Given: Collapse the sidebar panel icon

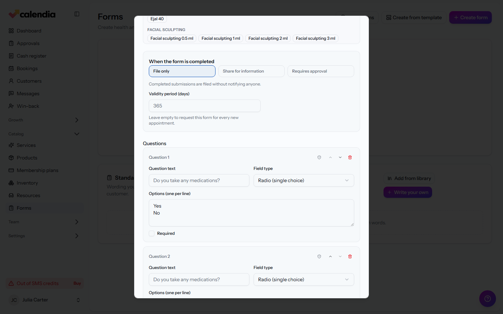Looking at the screenshot, I should (x=77, y=14).
